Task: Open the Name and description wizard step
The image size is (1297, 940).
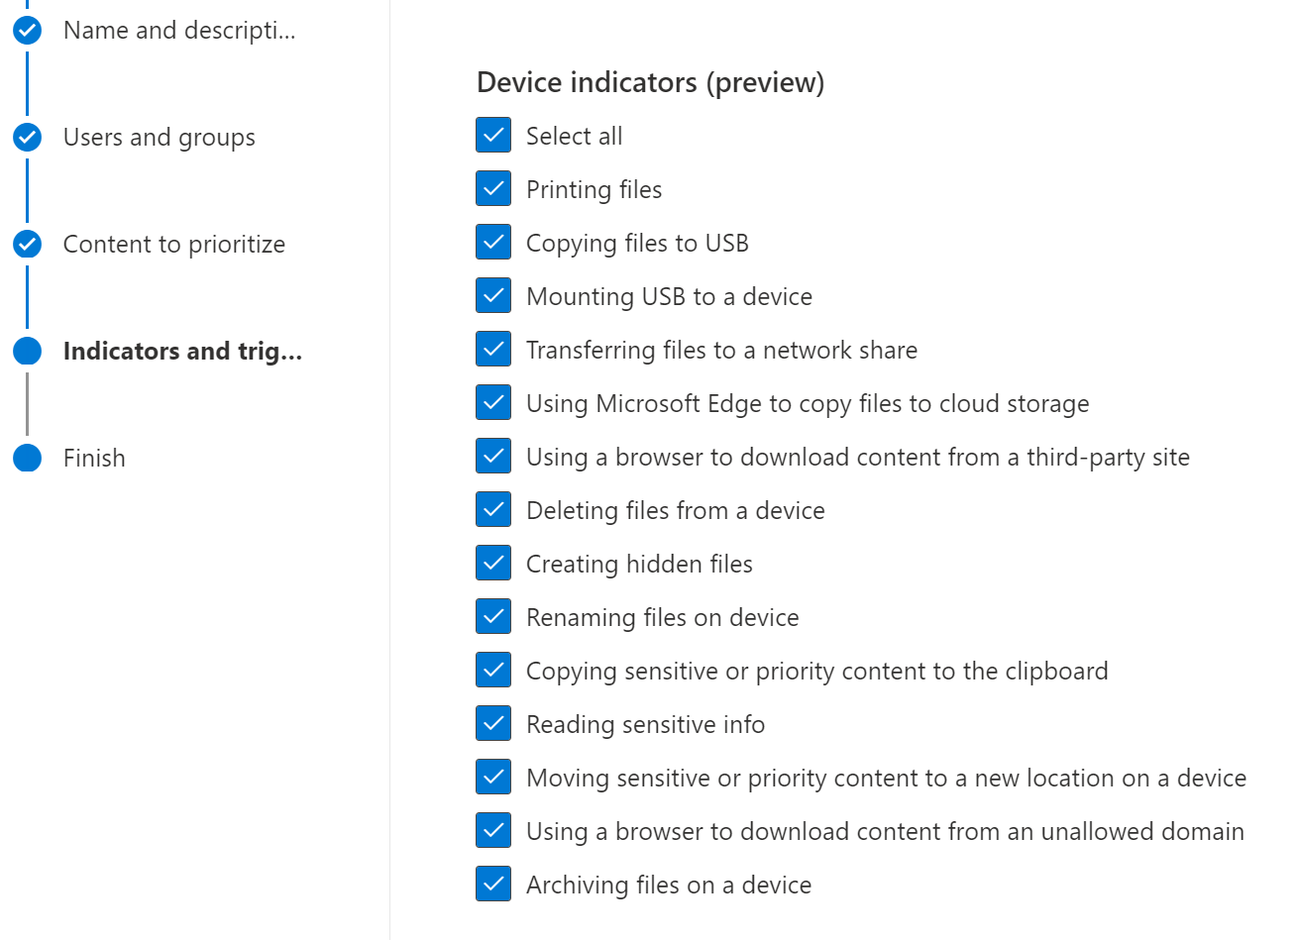Action: (179, 31)
